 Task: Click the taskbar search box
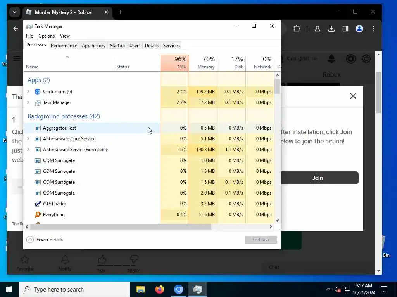tap(74, 289)
